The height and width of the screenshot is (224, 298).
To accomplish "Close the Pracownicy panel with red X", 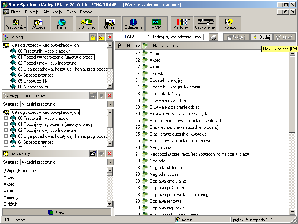I will coord(110,153).
